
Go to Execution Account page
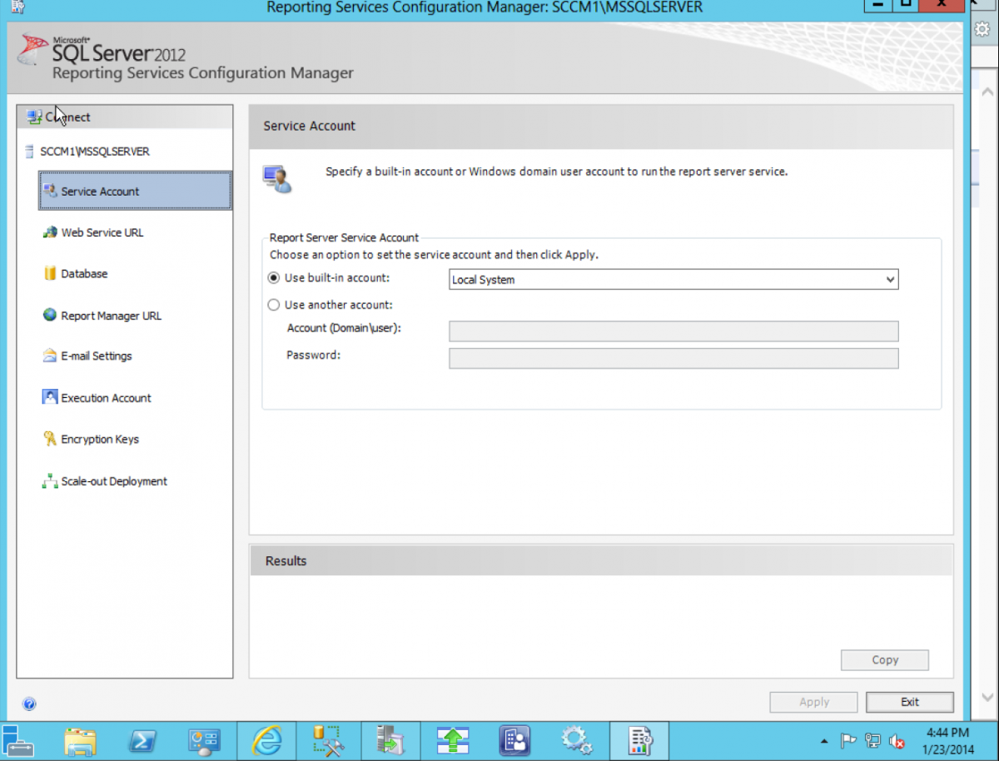[106, 398]
